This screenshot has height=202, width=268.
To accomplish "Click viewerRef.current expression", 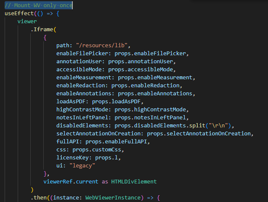I will coord(71,182).
